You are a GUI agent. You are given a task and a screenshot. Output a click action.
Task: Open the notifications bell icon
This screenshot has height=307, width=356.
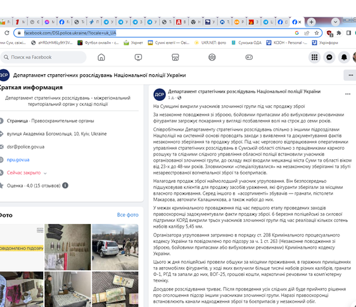point(344,57)
